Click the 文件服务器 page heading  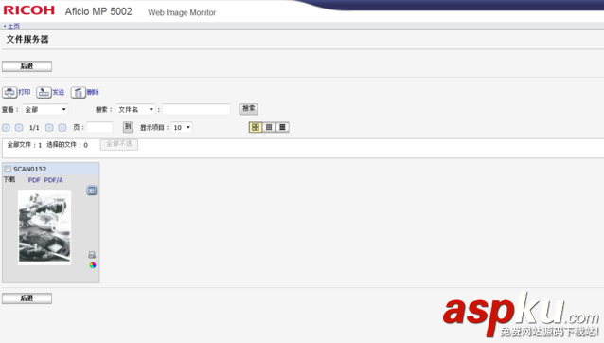click(x=27, y=39)
